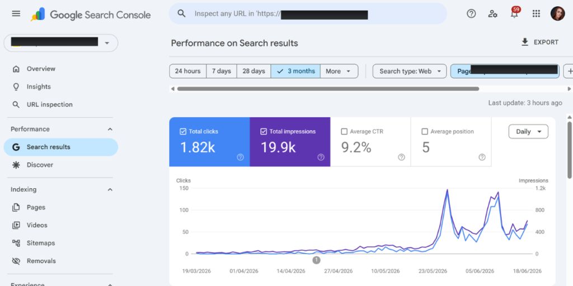Viewport: 573px width, 286px height.
Task: Click the add filter plus icon
Action: click(x=569, y=71)
